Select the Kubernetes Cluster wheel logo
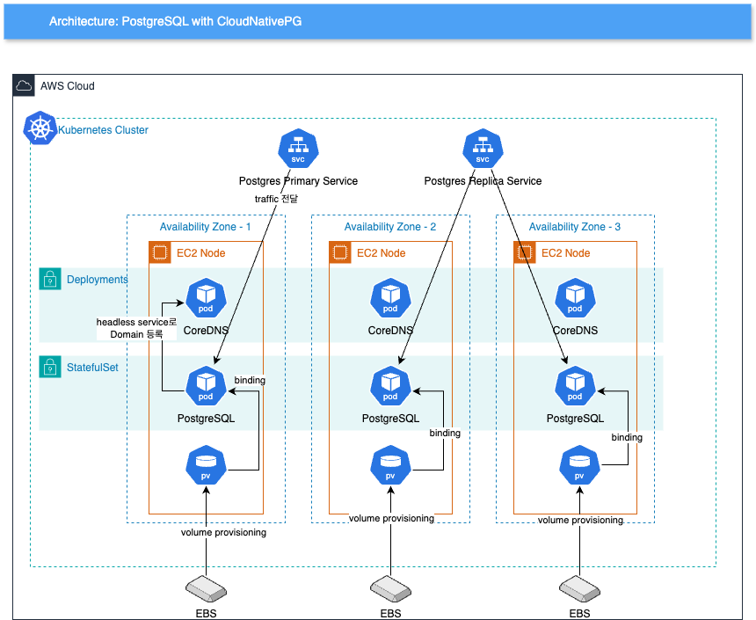 coord(40,128)
